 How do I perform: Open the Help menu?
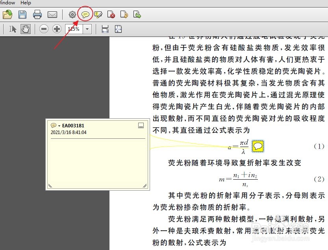click(x=25, y=3)
